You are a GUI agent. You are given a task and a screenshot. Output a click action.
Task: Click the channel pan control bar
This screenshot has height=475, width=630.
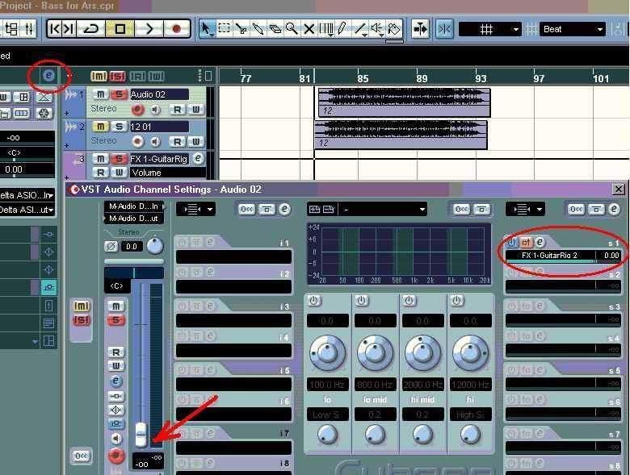coord(134,273)
